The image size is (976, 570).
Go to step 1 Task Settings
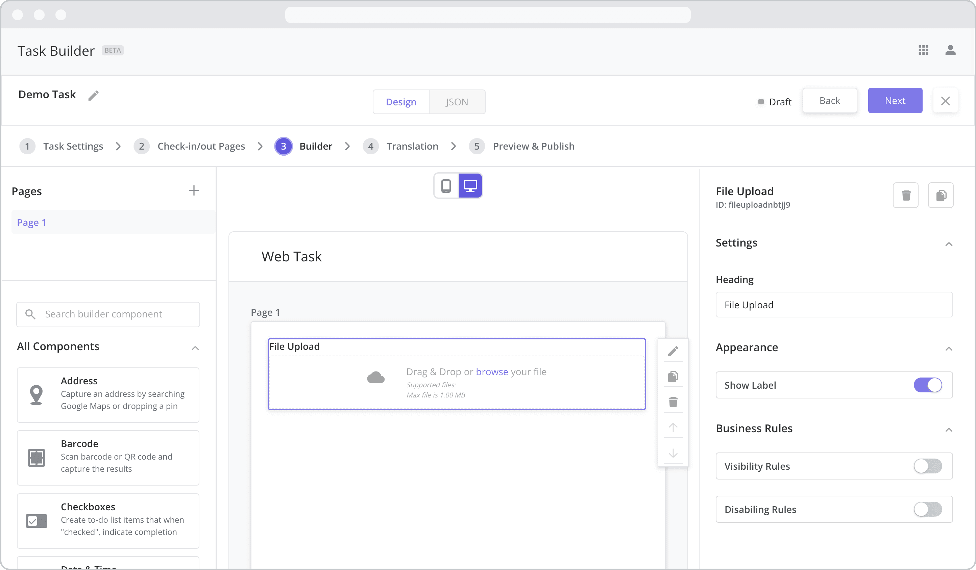pos(62,146)
